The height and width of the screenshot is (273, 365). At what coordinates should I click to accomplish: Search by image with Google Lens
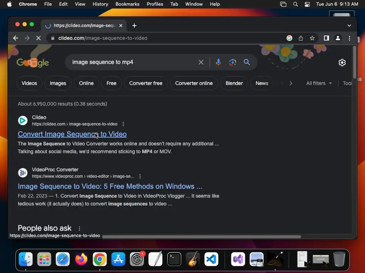pos(232,62)
